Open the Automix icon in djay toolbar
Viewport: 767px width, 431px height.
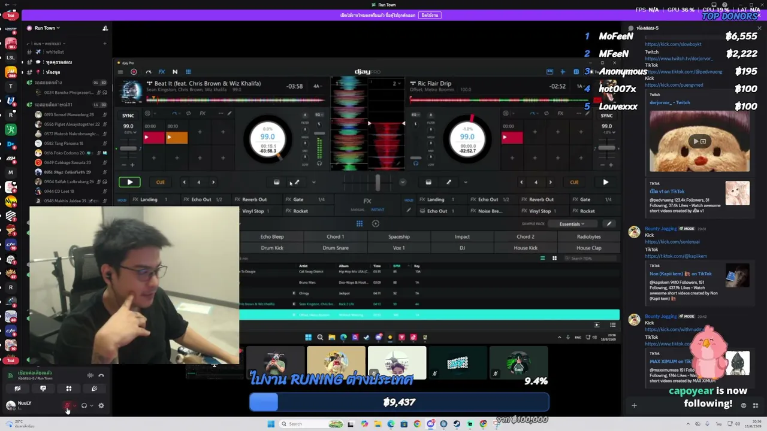click(148, 72)
